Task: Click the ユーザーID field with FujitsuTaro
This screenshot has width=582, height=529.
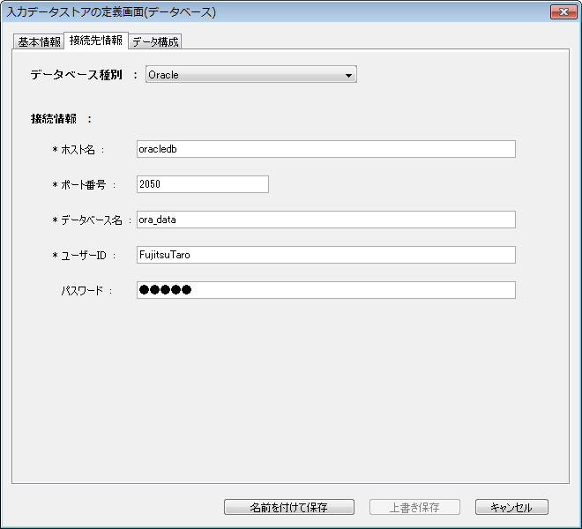Action: pyautogui.click(x=326, y=255)
